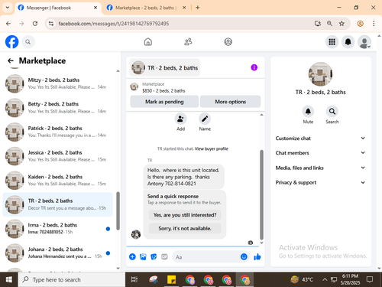The image size is (382, 287).
Task: Go back using Marketplace back arrow
Action: [x=11, y=60]
